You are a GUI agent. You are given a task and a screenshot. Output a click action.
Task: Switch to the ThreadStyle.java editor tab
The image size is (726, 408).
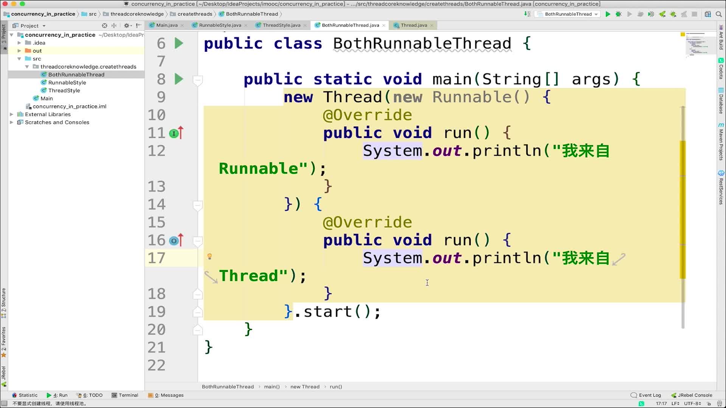[x=281, y=25]
